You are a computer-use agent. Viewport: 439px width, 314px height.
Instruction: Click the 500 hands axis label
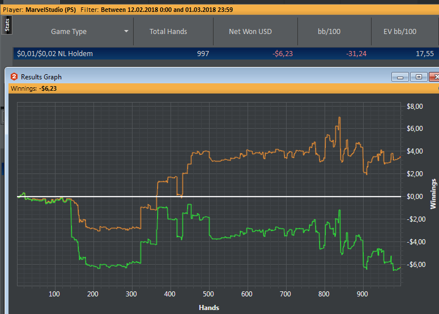tap(208, 294)
